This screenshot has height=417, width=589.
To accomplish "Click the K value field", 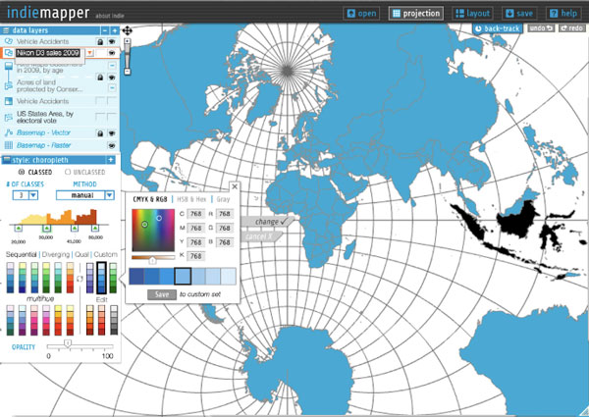I will pyautogui.click(x=196, y=256).
